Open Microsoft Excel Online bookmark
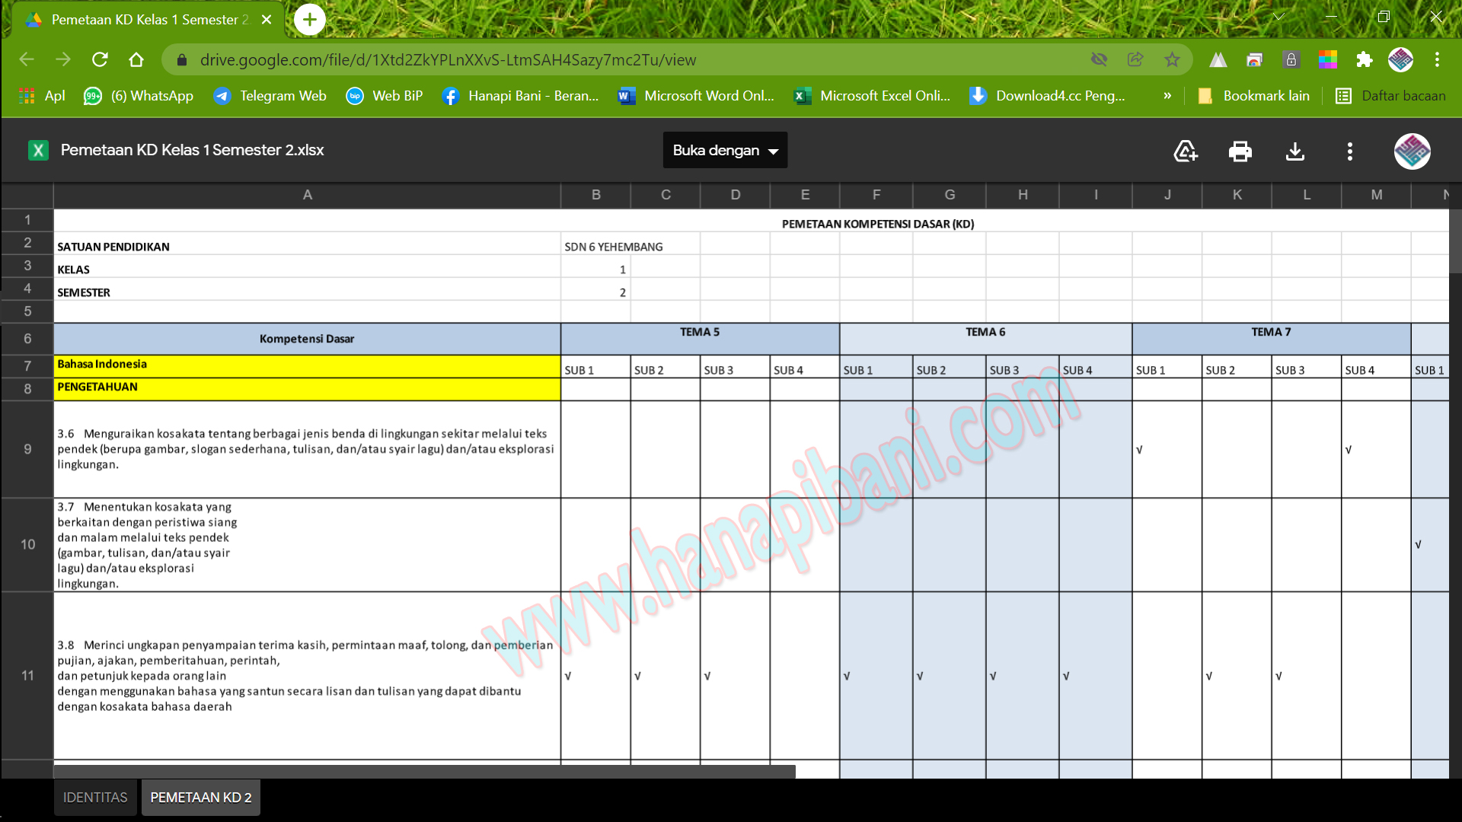Viewport: 1462px width, 822px height. (873, 96)
